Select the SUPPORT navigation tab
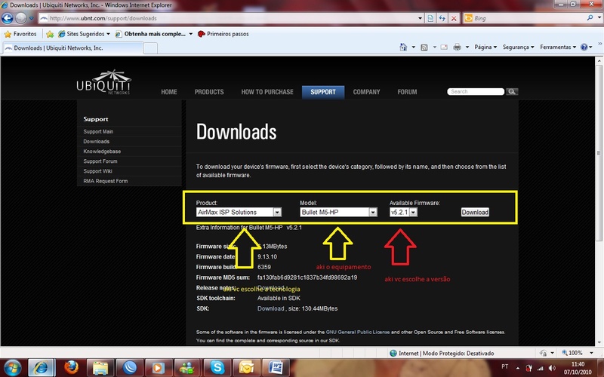Screen dimensions: 604x377 [323, 92]
